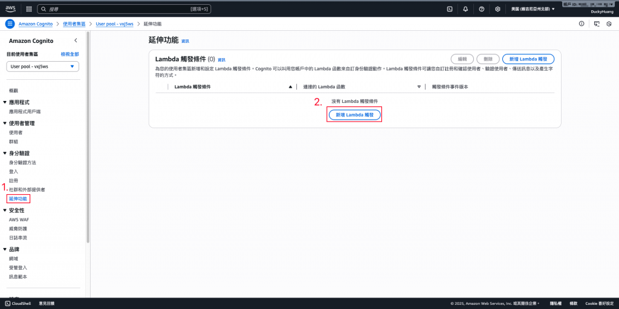Collapse the 使用者管理 section
Image resolution: width=619 pixels, height=309 pixels.
point(5,123)
